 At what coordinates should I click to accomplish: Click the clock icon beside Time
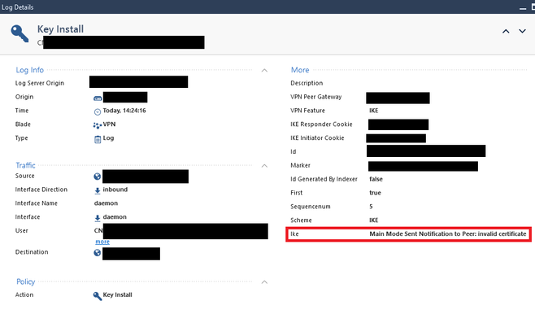click(98, 111)
